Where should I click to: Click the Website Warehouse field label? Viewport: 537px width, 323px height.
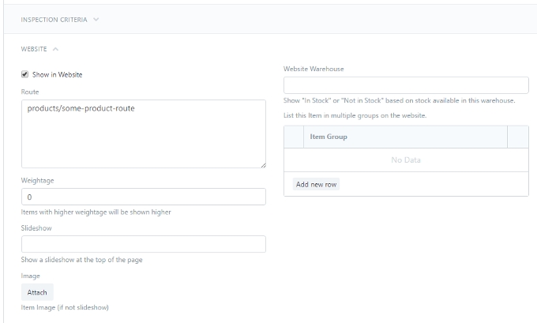(314, 69)
